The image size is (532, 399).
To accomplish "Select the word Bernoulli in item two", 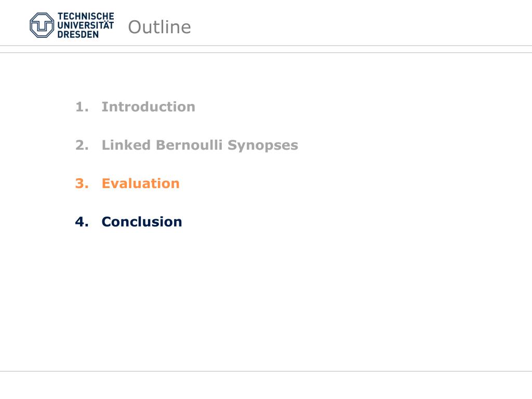I will 189,145.
